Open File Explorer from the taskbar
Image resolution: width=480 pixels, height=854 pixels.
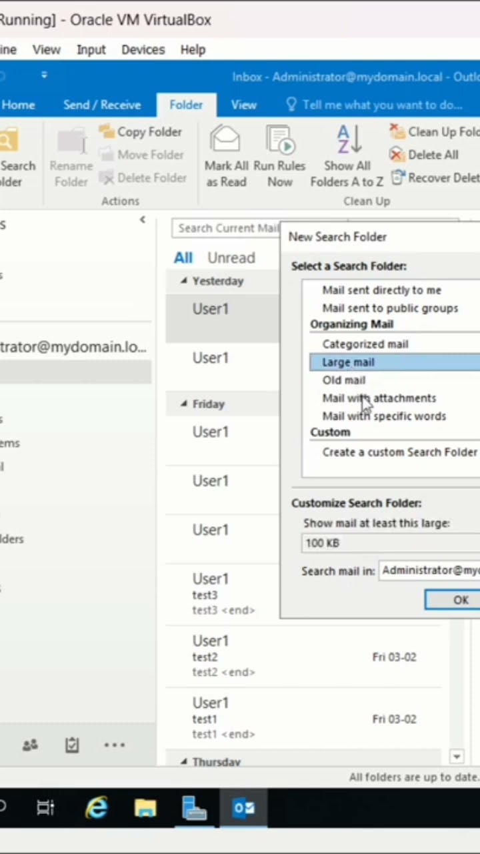[145, 808]
